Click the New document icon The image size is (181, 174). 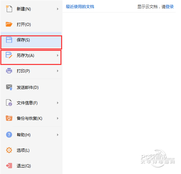9,9
